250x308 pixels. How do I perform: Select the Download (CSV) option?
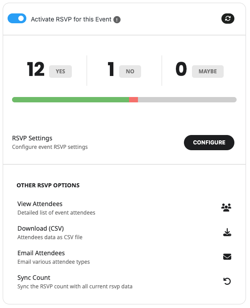coord(124,232)
